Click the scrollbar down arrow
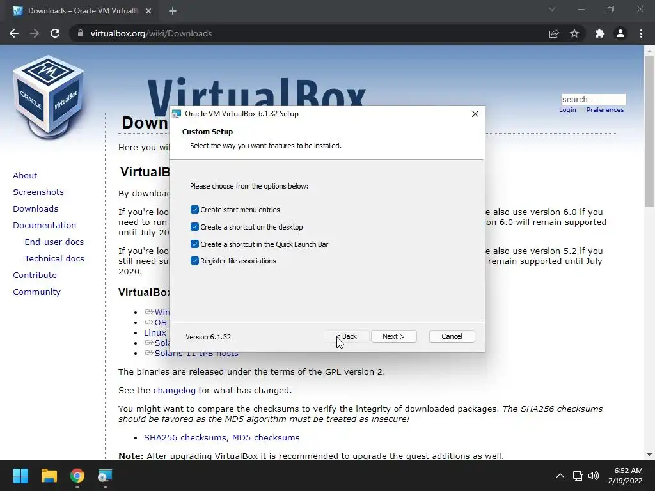Screen dimensions: 655x491 pyautogui.click(x=649, y=455)
